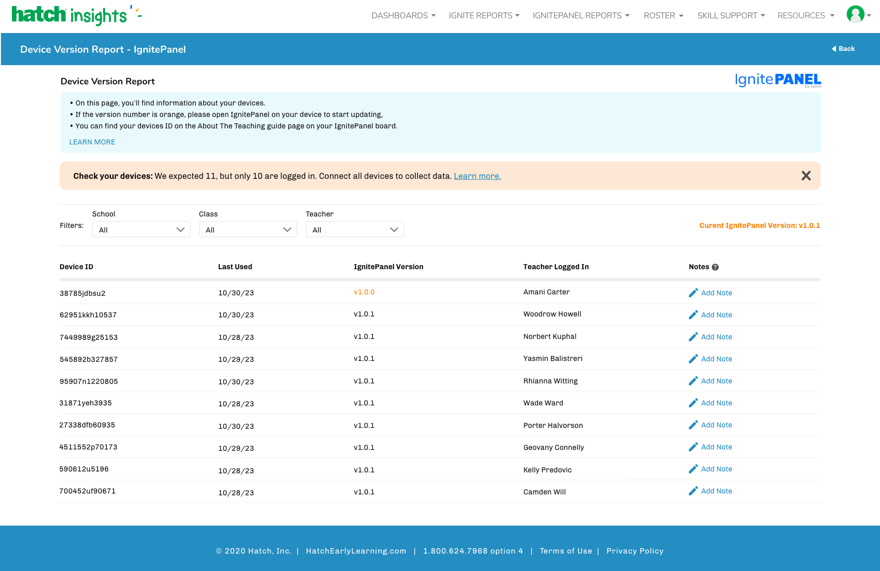Screen dimensions: 880x571
Task: Click the pencil icon for Porter Halvorson
Action: 693,425
